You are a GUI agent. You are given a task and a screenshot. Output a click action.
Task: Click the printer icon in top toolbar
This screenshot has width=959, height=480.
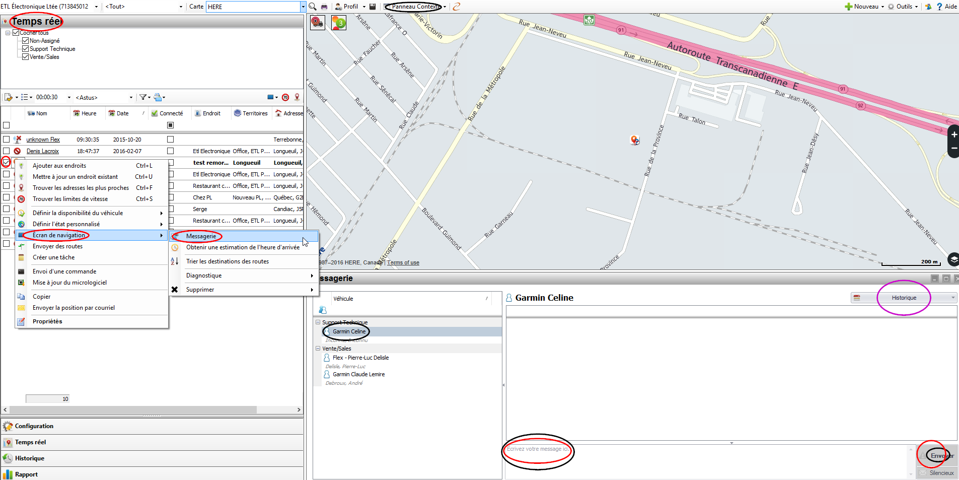pos(324,7)
